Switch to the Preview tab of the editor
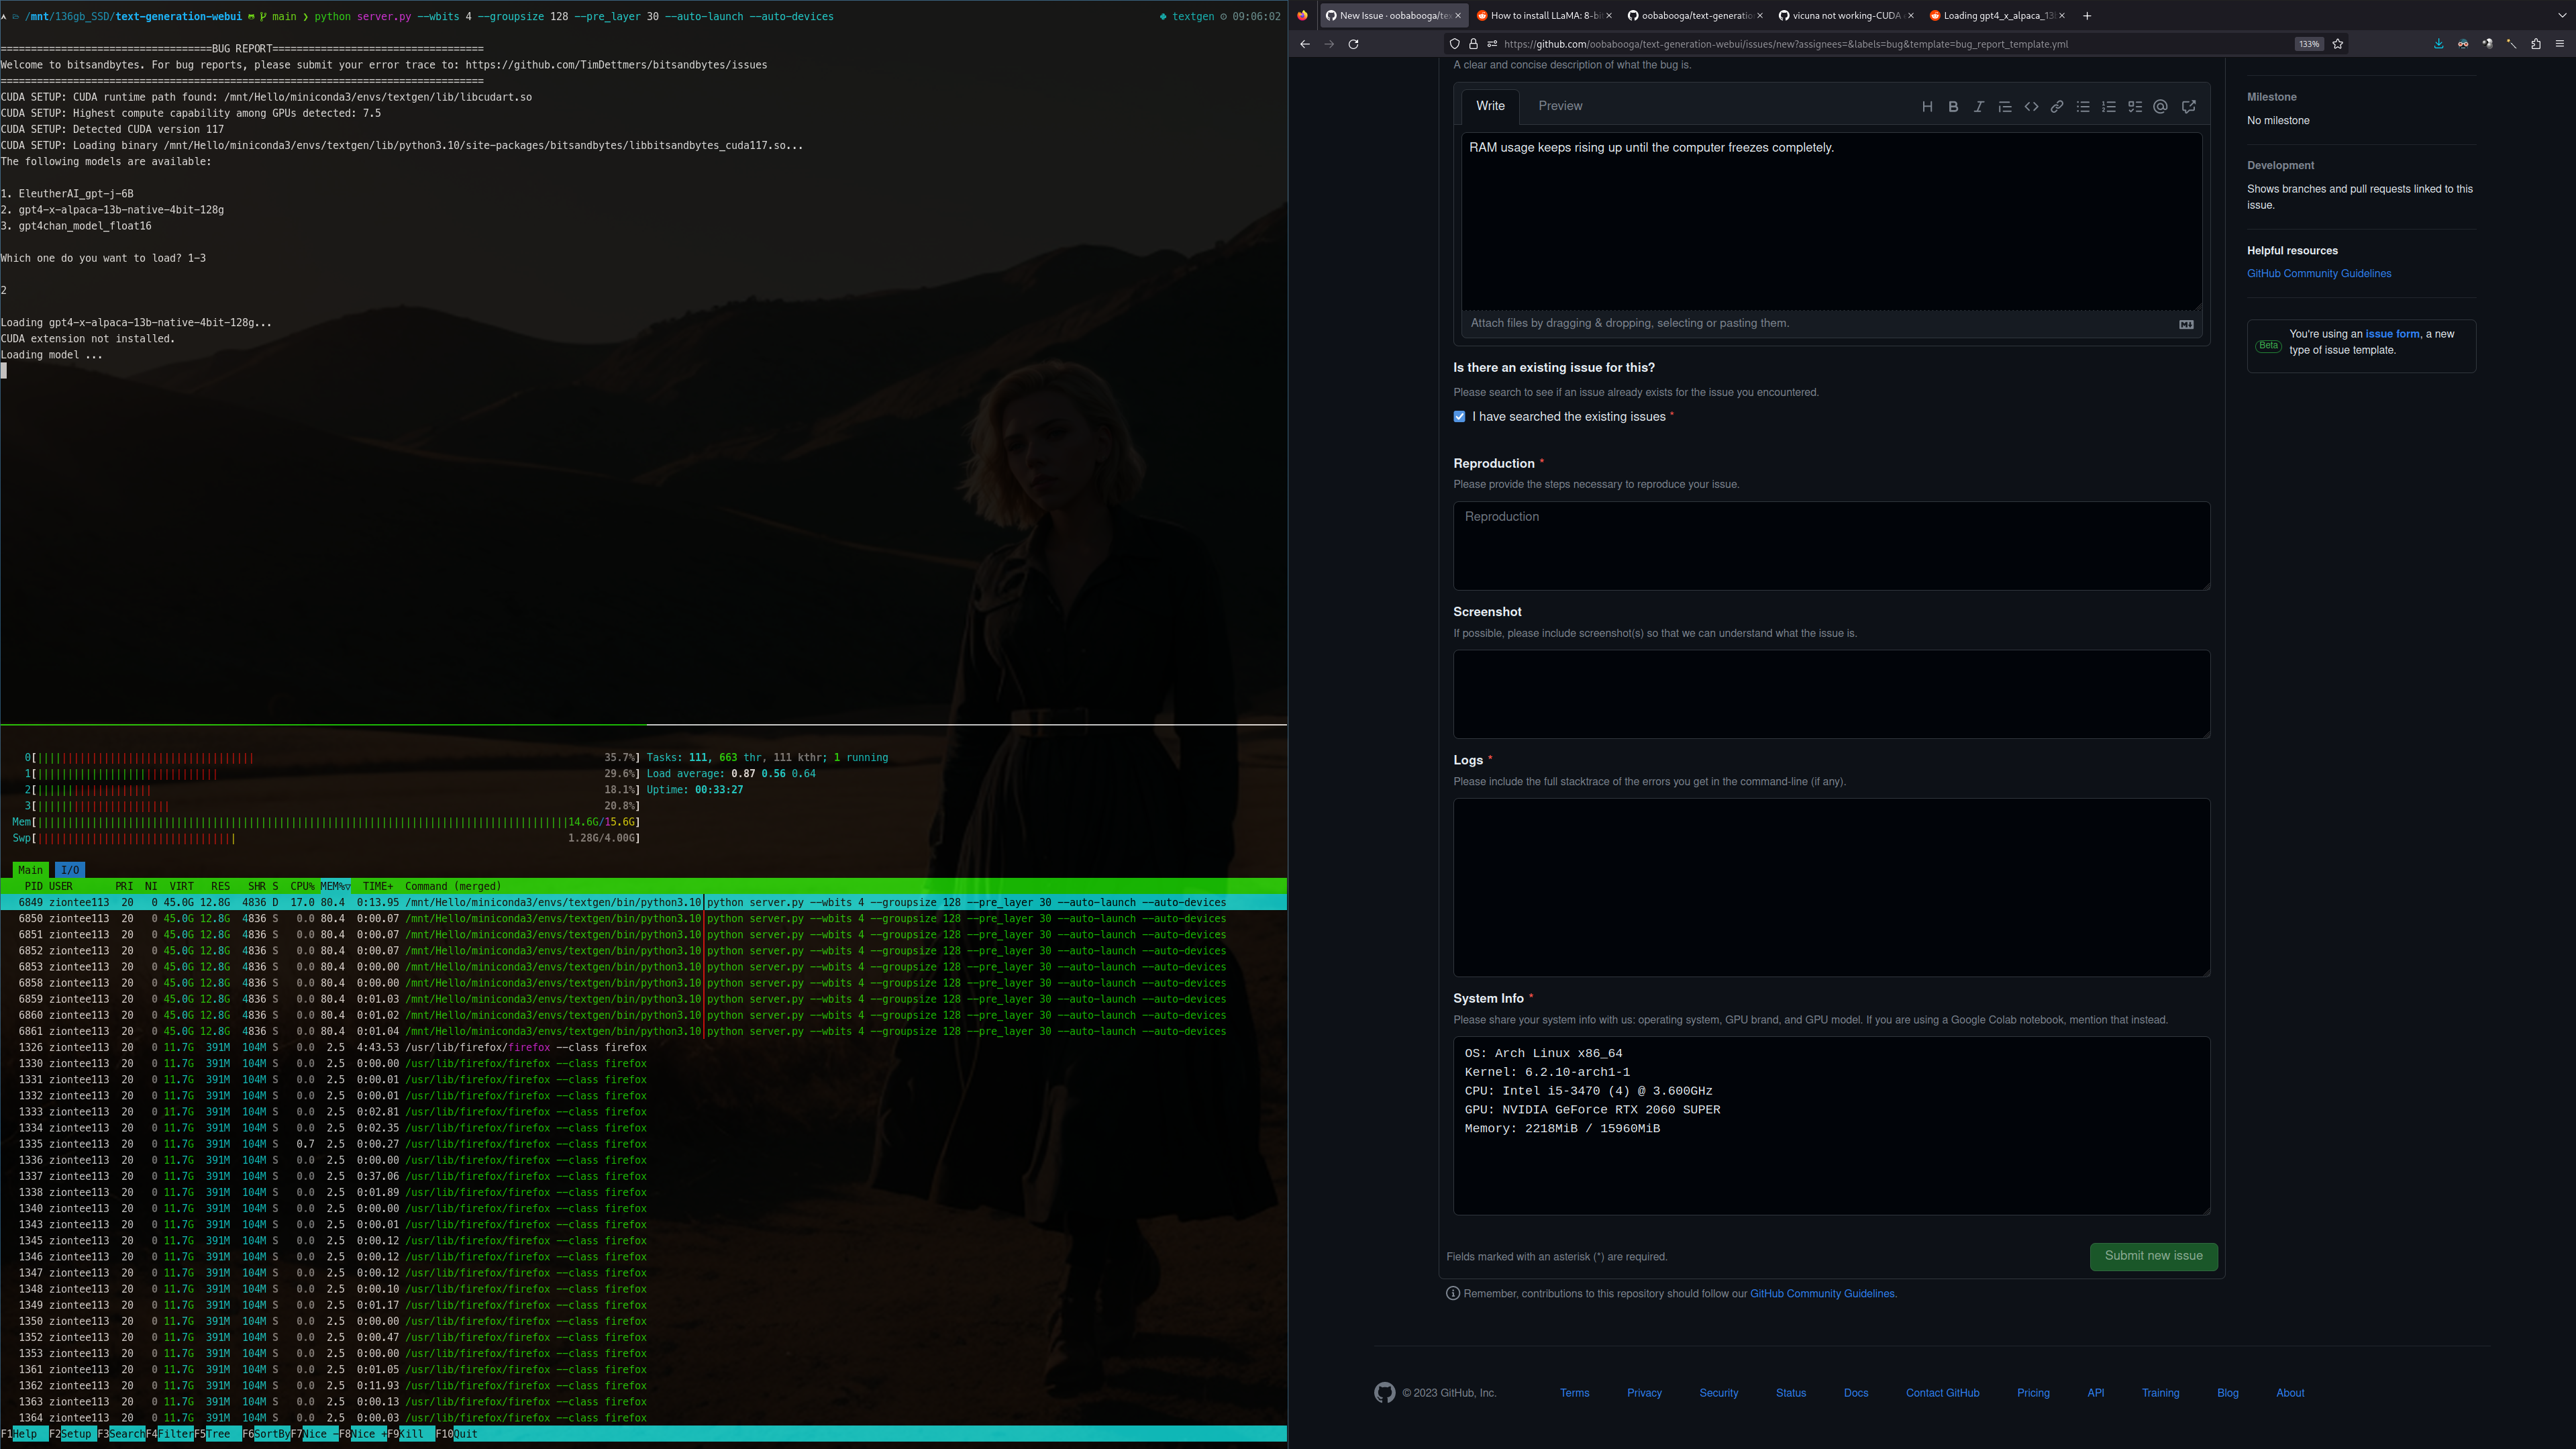Image resolution: width=2576 pixels, height=1449 pixels. (x=1560, y=105)
